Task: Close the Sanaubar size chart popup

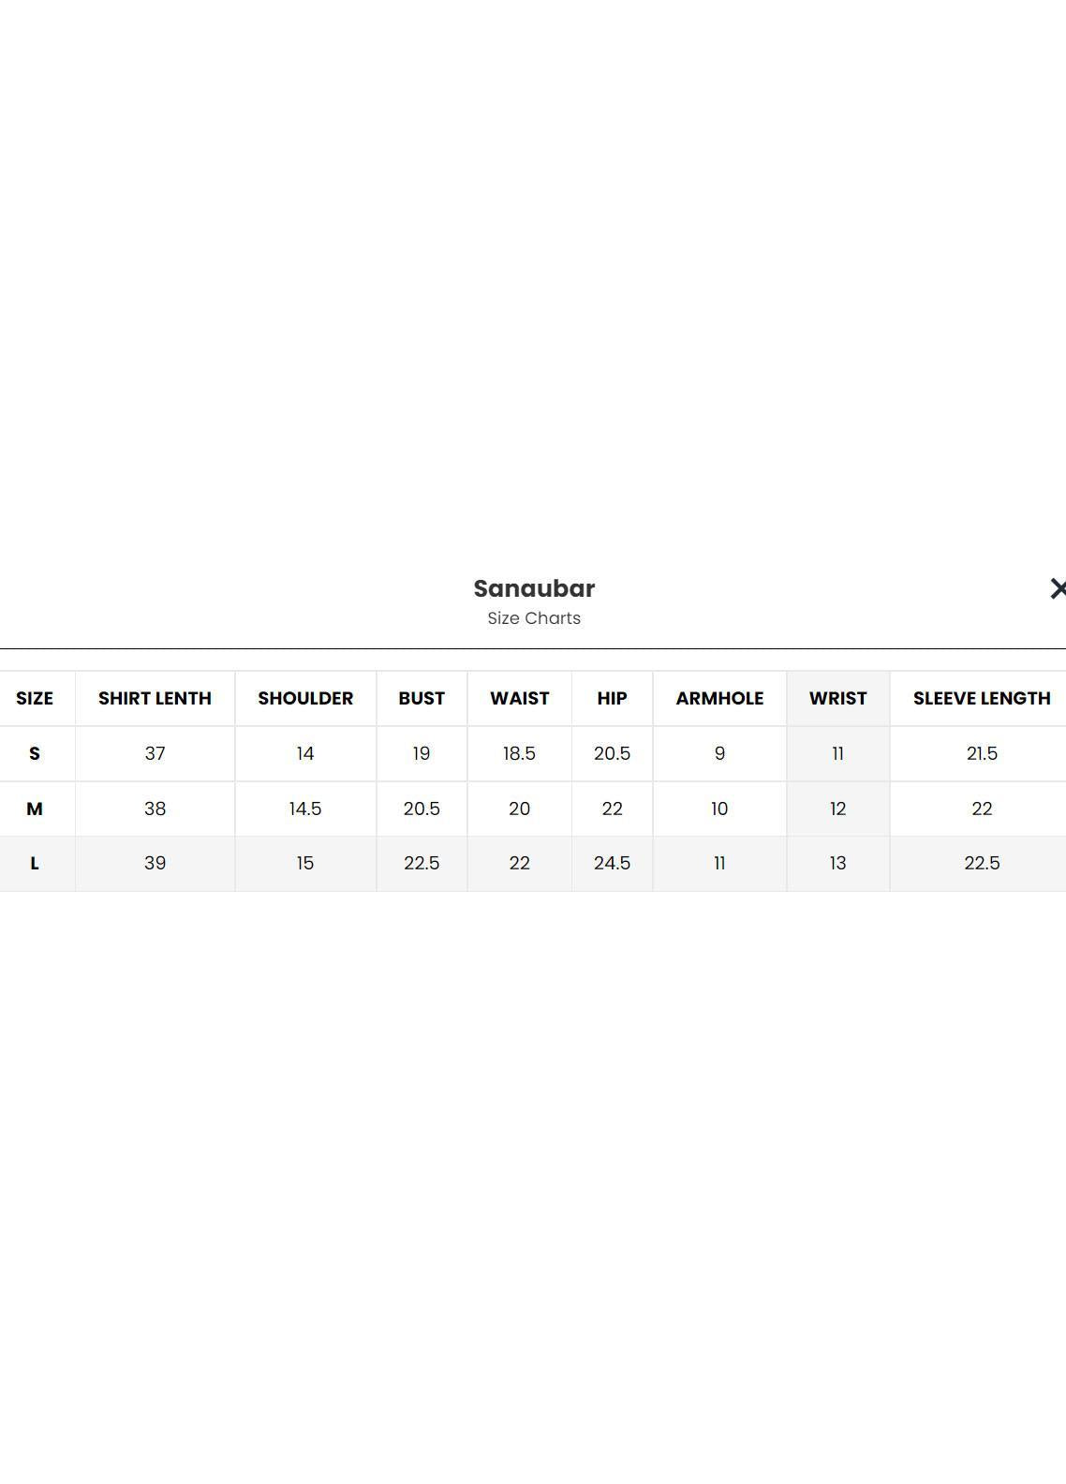Action: pos(1057,588)
